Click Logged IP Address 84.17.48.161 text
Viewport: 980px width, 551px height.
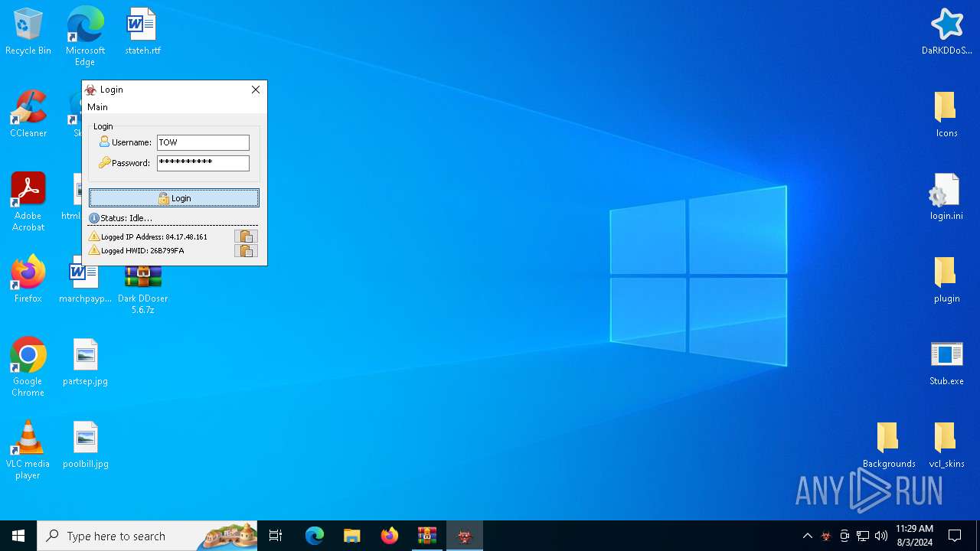[x=154, y=237]
